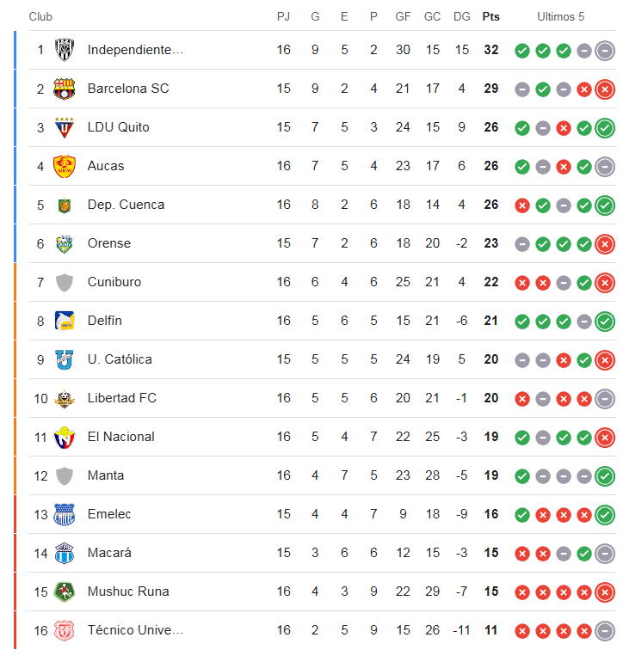Viewport: 629px width, 662px height.
Task: Click the U. Católica logo icon
Action: 65,359
